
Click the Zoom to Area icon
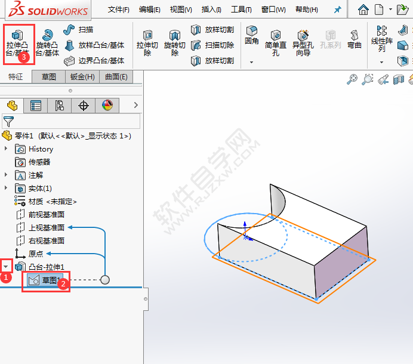[368, 79]
